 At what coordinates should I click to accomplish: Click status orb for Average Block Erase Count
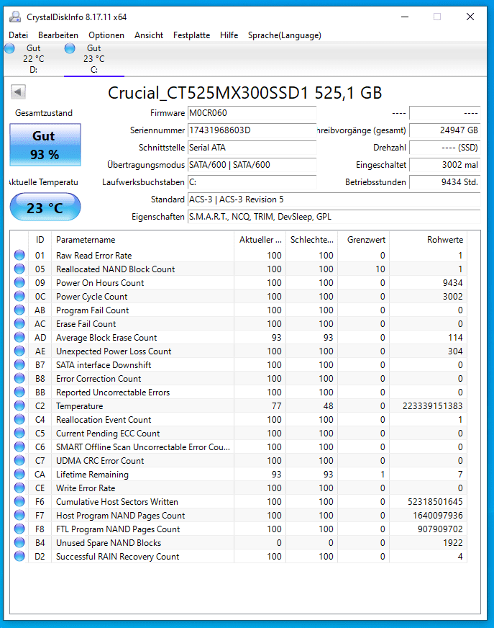coord(19,337)
